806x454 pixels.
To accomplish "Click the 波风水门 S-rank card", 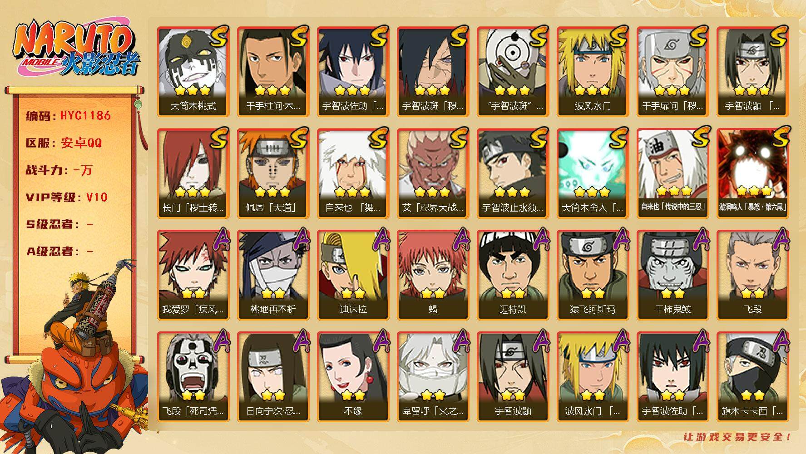I will pos(593,71).
